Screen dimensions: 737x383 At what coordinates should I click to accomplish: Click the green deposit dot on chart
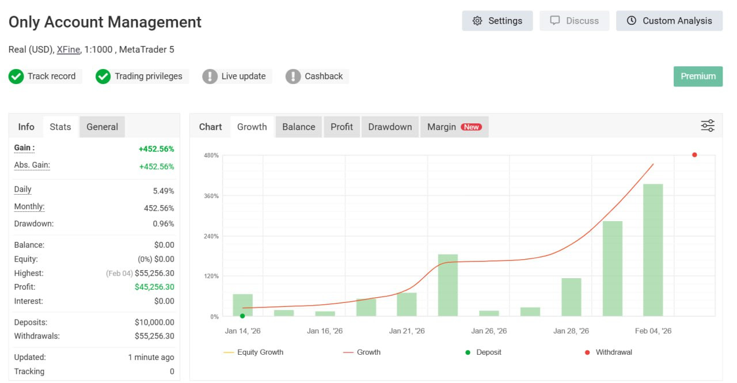(x=242, y=316)
